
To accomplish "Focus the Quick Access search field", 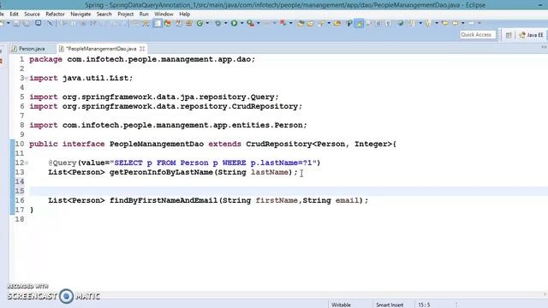I will click(478, 34).
